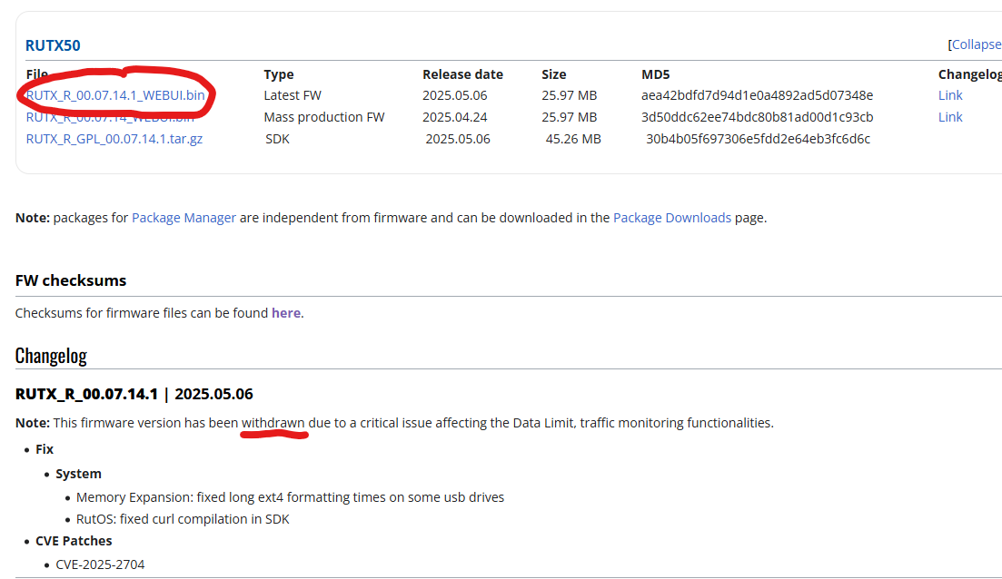The image size is (1002, 579).
Task: Click the Mass production row 25.97 MB size
Action: click(570, 117)
